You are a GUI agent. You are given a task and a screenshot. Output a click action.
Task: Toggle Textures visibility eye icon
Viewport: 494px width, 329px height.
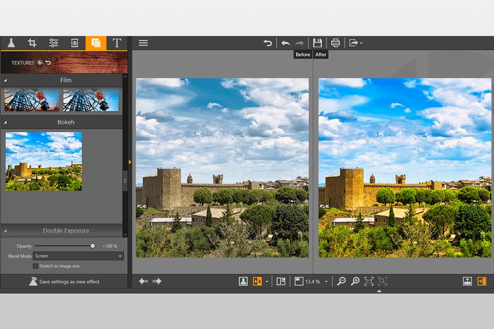[40, 63]
